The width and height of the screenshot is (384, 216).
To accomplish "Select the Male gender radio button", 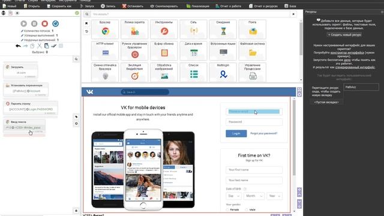I will (x=247, y=210).
